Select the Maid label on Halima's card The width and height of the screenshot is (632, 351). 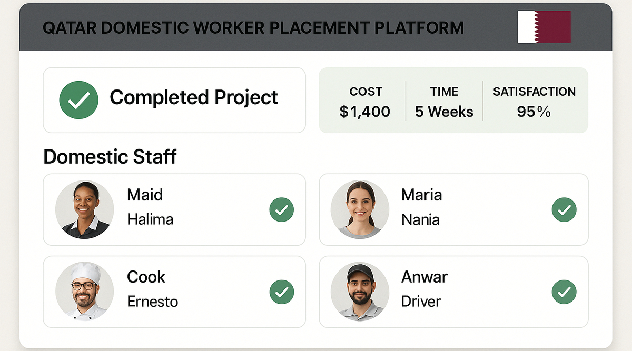145,195
